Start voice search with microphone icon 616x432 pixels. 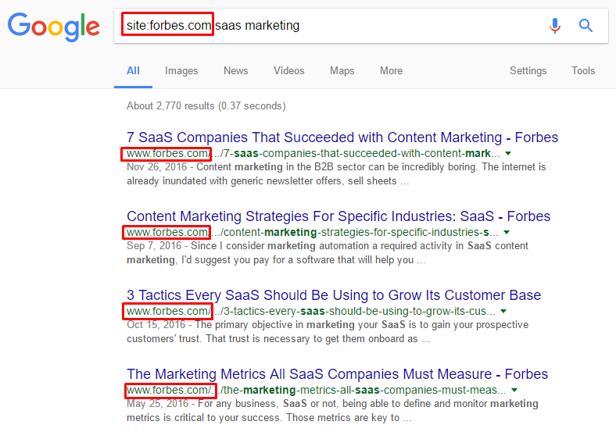coord(555,26)
